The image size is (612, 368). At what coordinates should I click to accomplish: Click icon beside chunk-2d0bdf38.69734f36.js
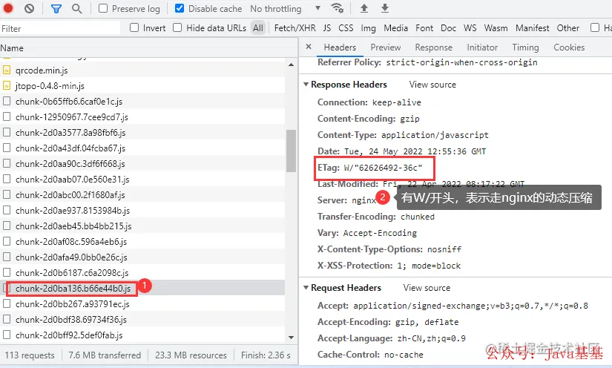7,319
